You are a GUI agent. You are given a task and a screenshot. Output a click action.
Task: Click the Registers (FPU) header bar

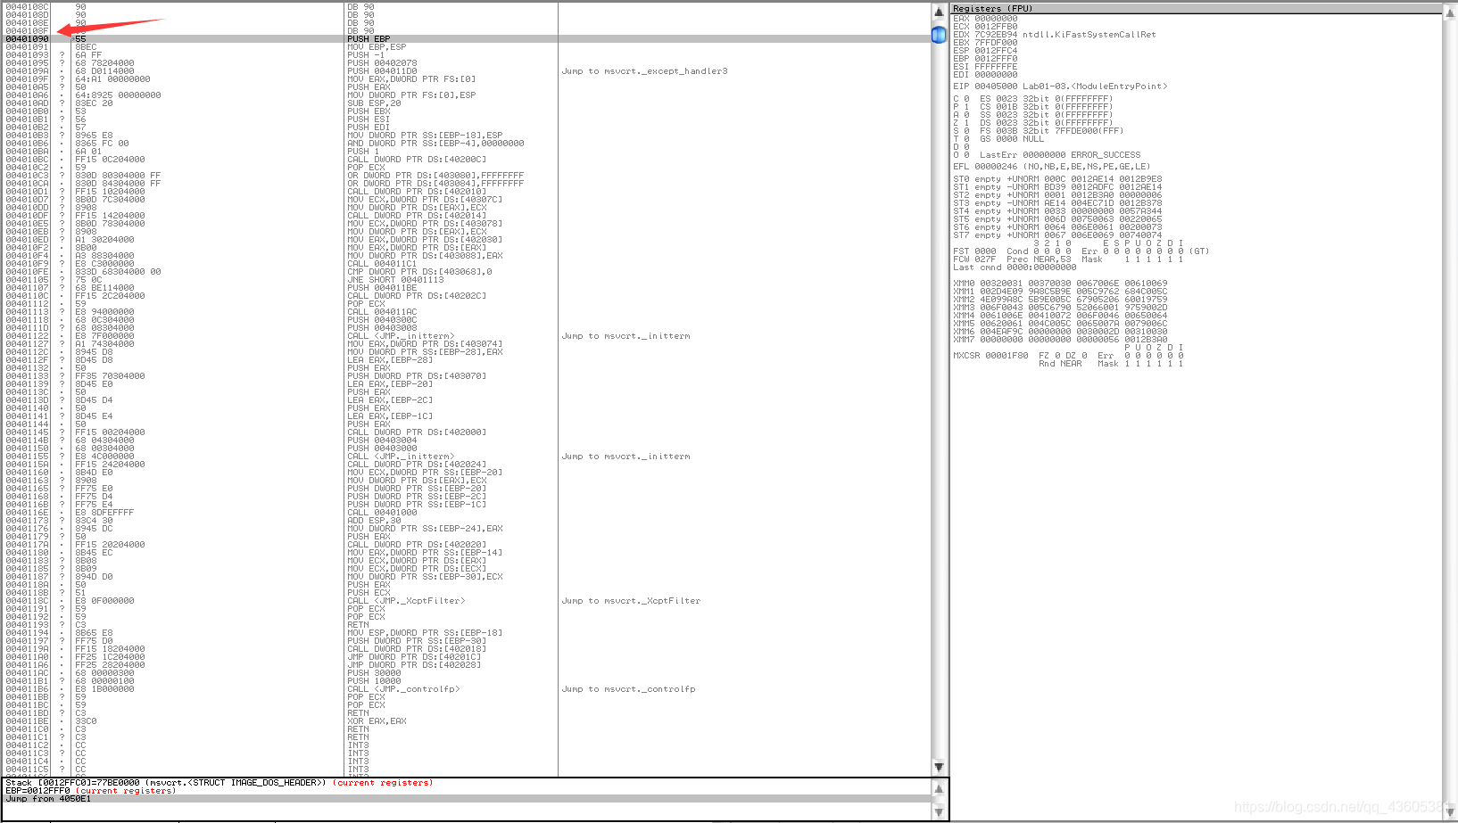click(x=1196, y=9)
